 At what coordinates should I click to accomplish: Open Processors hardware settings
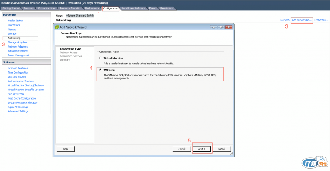14,25
